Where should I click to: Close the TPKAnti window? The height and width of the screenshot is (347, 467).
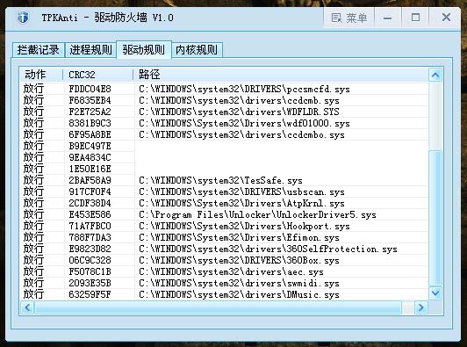coord(446,18)
